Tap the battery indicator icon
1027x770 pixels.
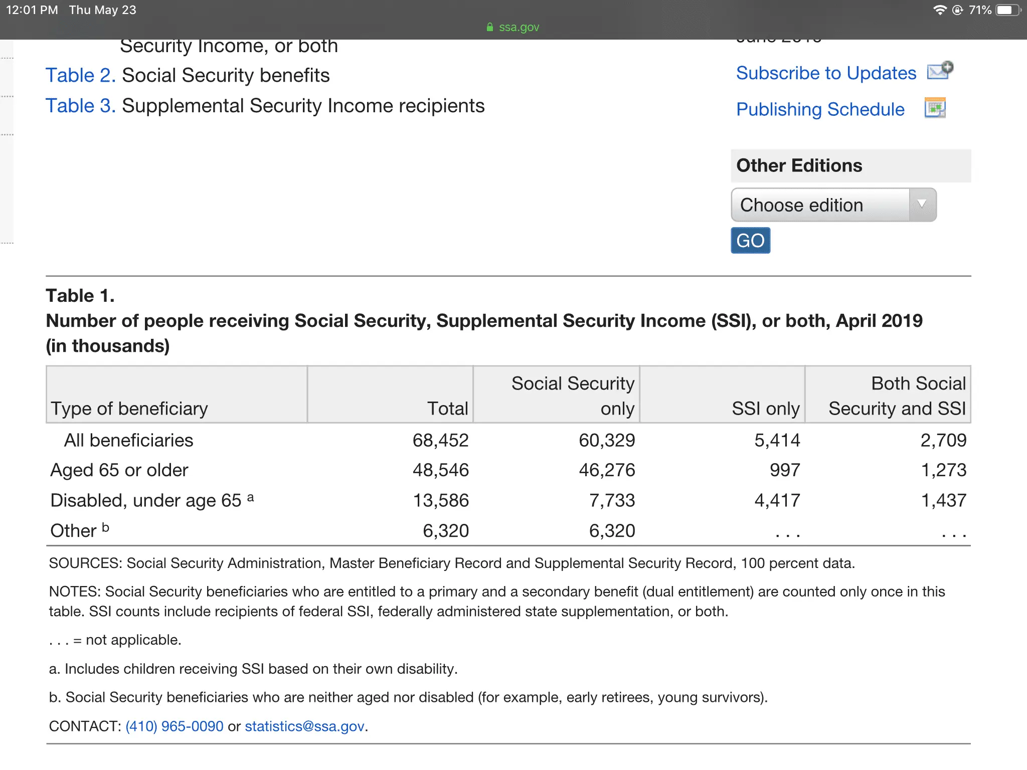[1008, 11]
